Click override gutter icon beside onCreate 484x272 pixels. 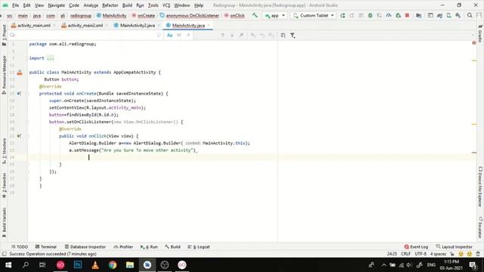19,94
